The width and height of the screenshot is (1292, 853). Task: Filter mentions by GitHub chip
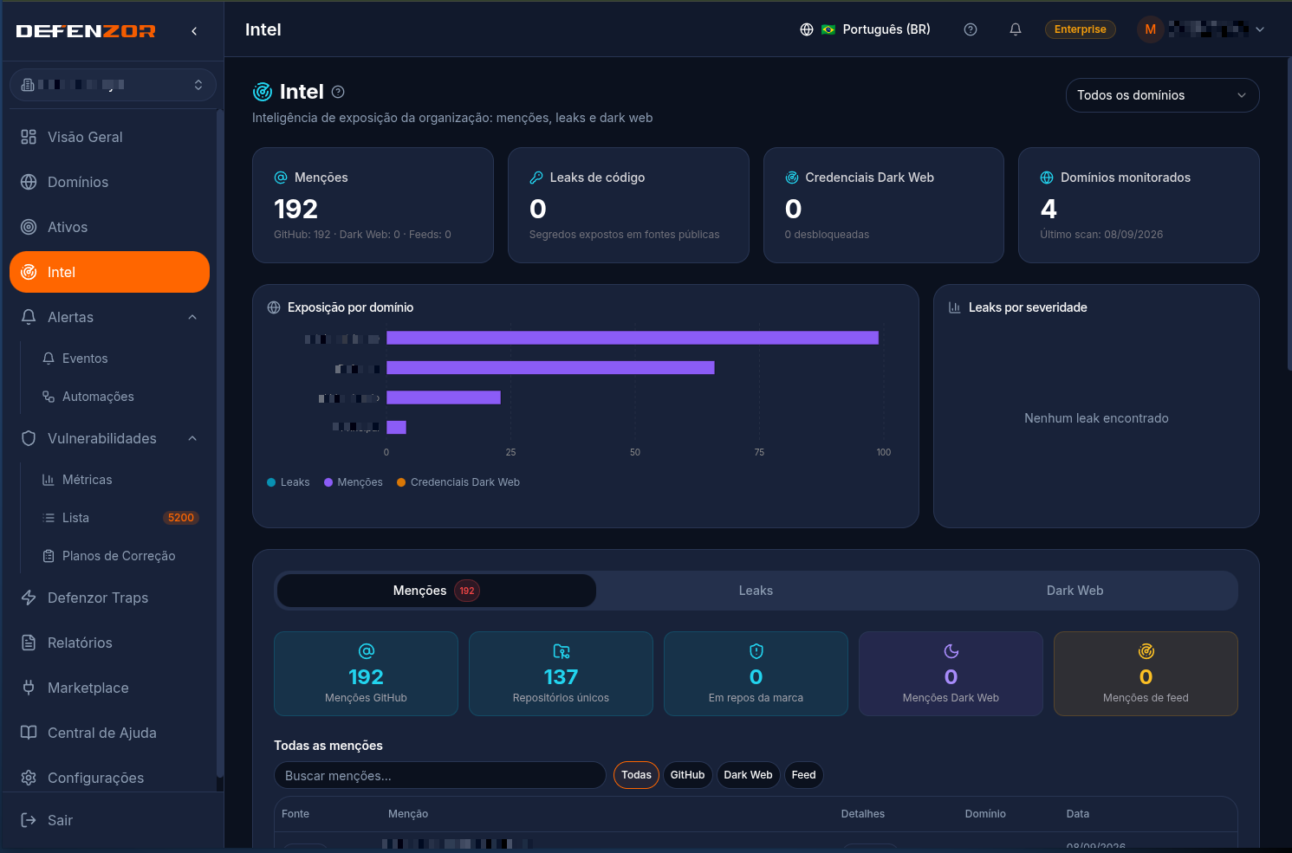tap(687, 775)
